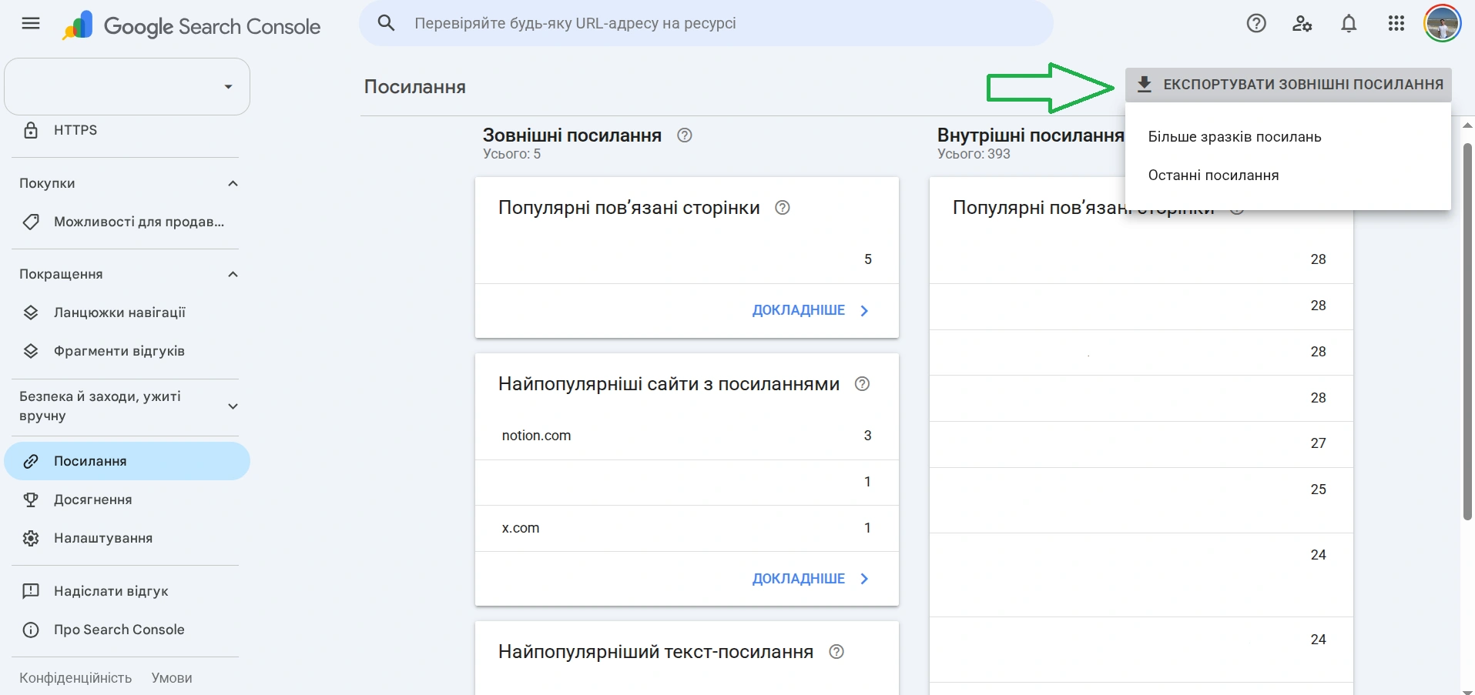Click the Settings gear icon
This screenshot has height=695, width=1475.
pos(31,538)
